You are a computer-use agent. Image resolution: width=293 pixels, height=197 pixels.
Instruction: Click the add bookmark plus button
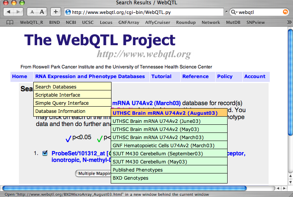(x=56, y=12)
